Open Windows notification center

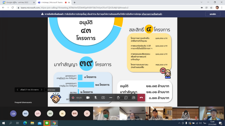click(x=221, y=123)
